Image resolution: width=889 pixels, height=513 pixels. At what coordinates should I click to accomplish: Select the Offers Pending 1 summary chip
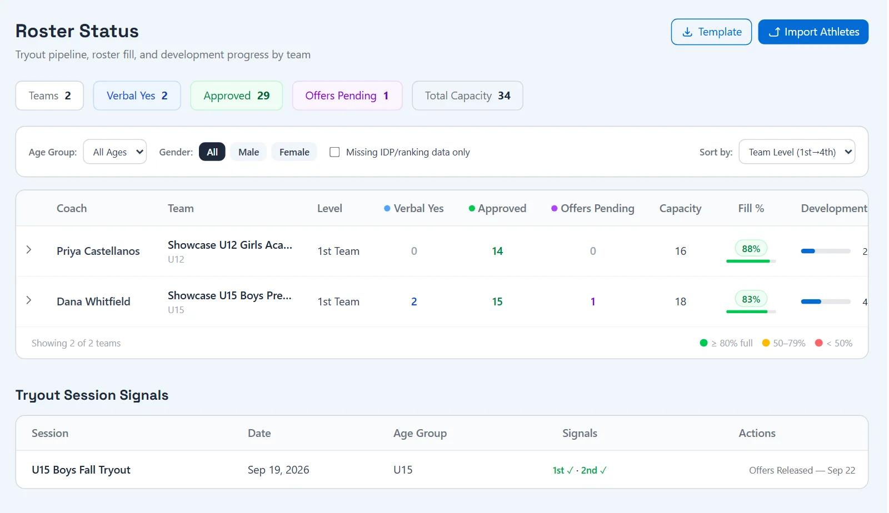pyautogui.click(x=347, y=95)
